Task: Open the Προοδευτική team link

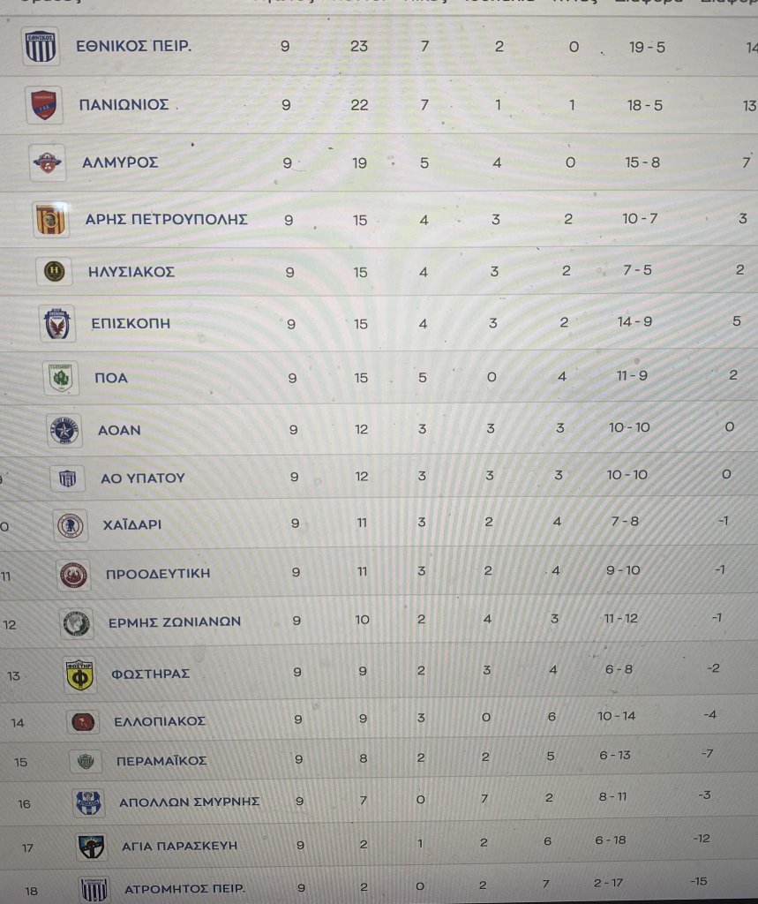Action: coord(158,574)
